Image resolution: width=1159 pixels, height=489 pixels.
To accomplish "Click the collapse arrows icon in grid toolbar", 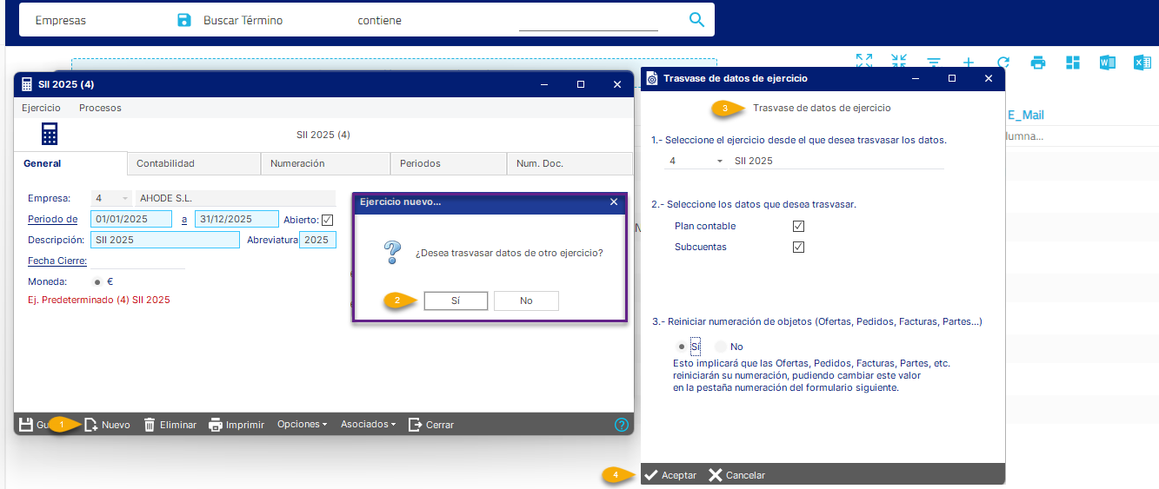I will (899, 62).
